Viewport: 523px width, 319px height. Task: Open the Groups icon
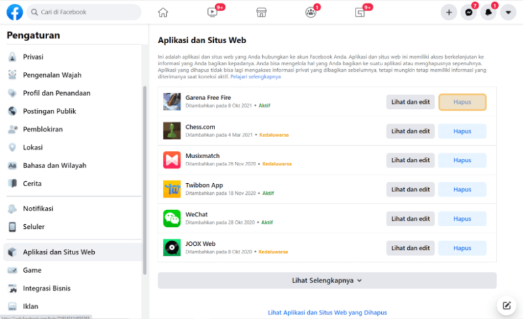coord(311,12)
